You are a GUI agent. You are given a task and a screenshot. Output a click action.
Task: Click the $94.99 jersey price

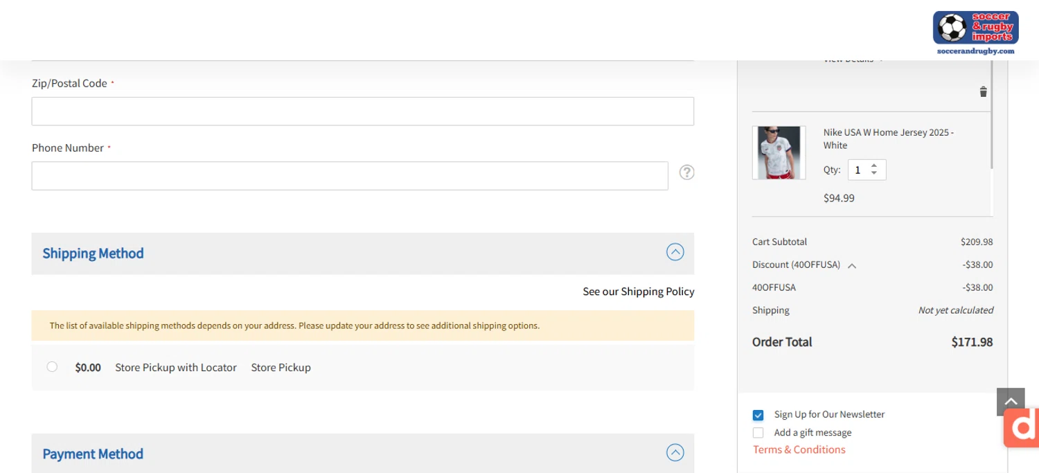point(839,198)
